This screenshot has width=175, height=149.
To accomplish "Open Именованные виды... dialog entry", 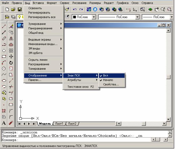I will coord(44,44).
